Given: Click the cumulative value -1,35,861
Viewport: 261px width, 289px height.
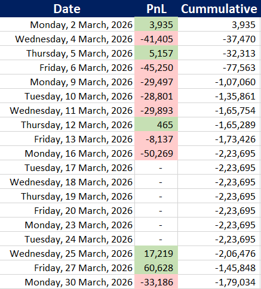Looking at the screenshot, I should (x=219, y=96).
